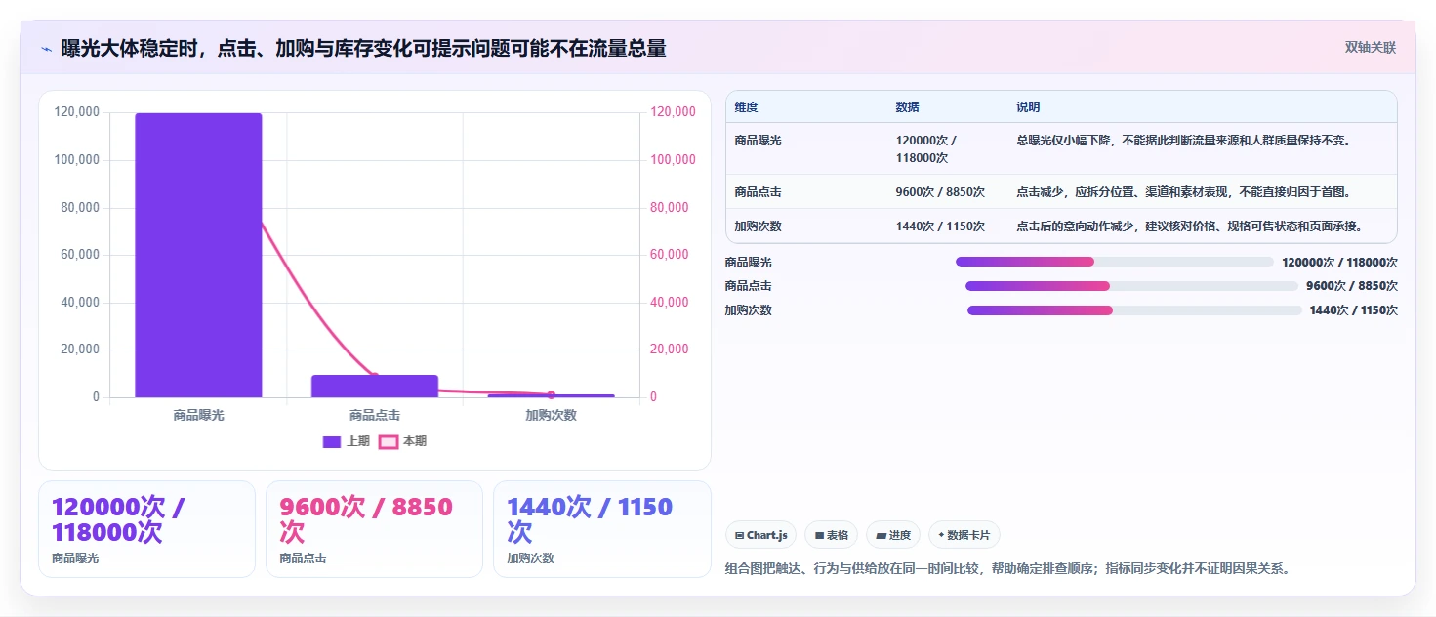The width and height of the screenshot is (1436, 617).
Task: Click the 说明 table column header
Action: [1028, 107]
